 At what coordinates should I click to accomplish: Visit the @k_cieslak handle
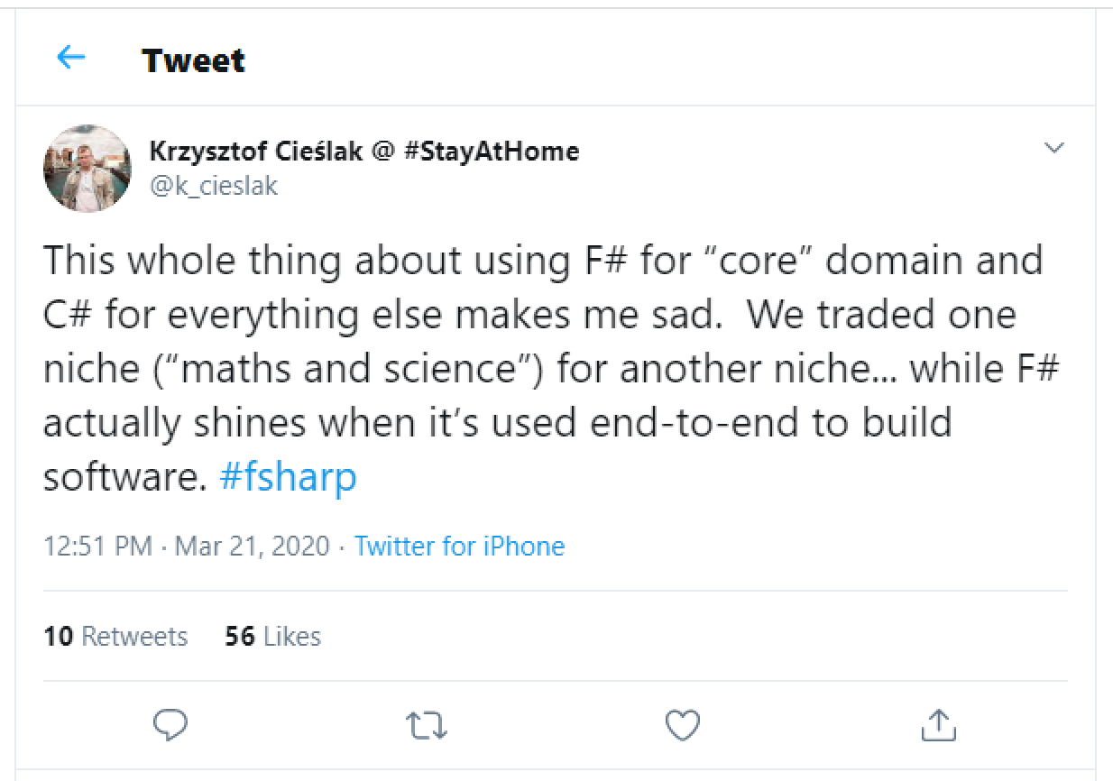[x=214, y=186]
